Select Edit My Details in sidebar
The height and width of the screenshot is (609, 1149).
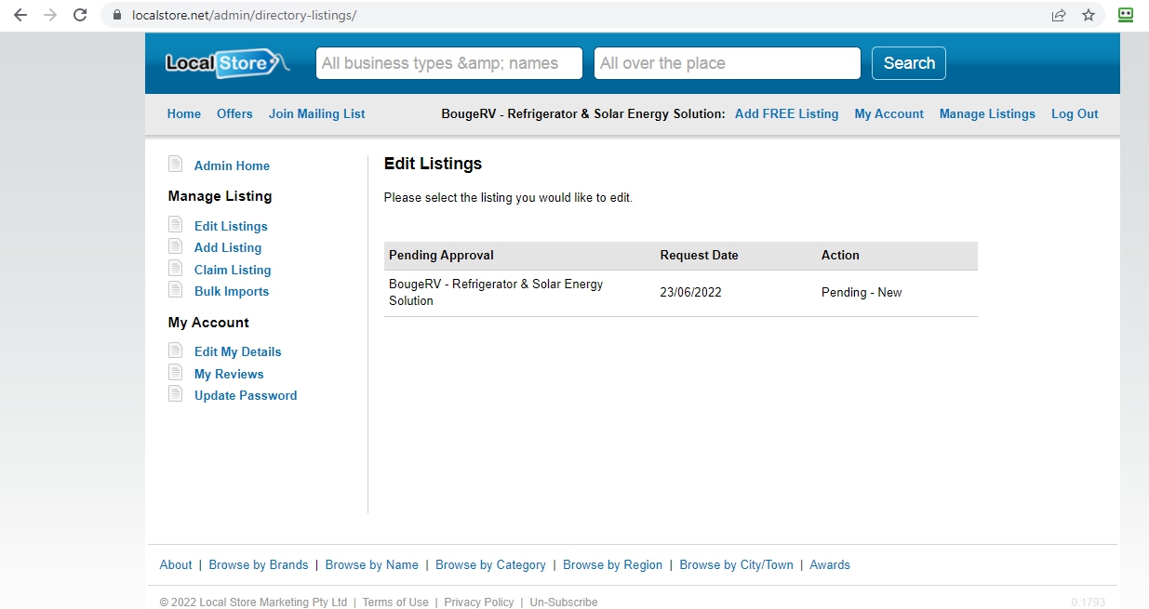(237, 351)
